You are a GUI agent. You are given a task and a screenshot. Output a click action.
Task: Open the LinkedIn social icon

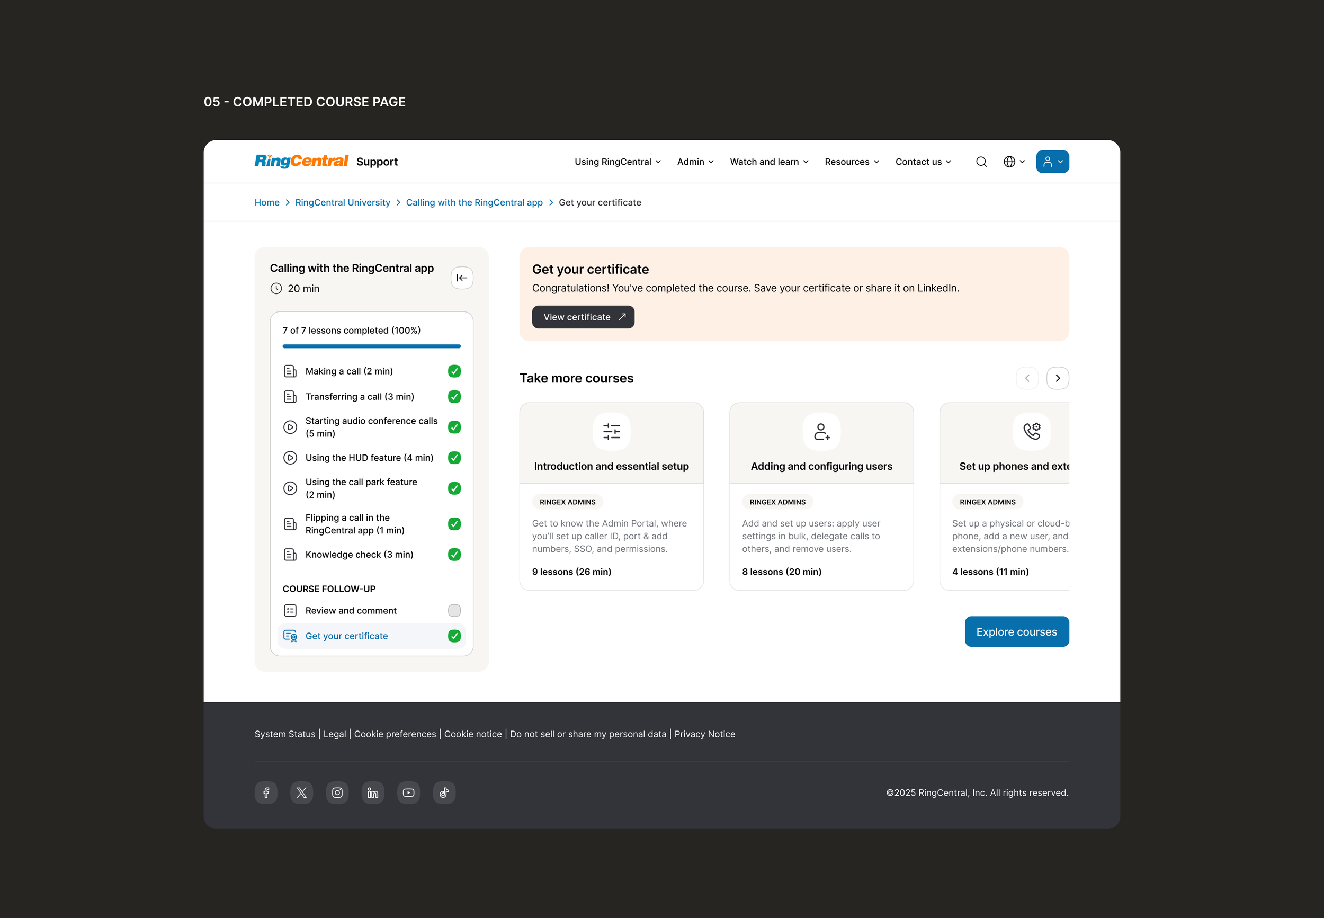[x=373, y=792]
